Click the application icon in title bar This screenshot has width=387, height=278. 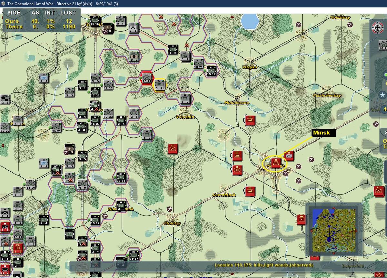click(x=3, y=4)
